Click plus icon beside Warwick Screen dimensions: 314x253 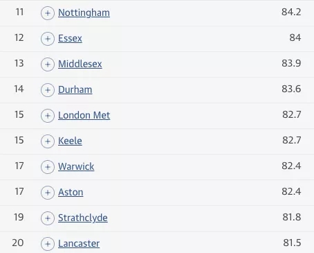[48, 167]
